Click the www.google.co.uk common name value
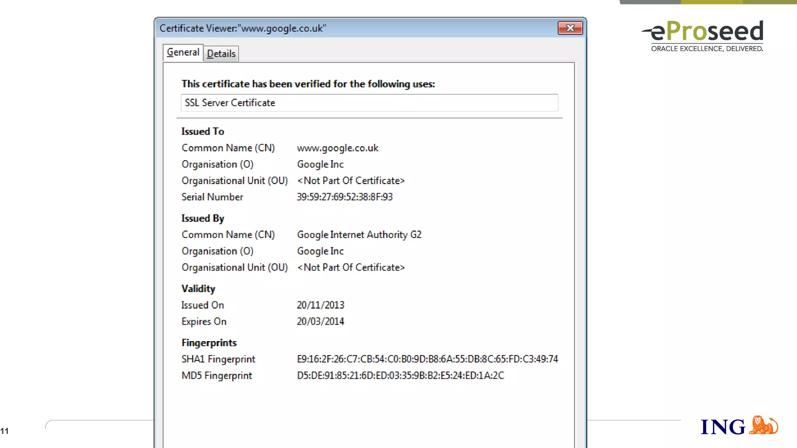 click(x=337, y=148)
